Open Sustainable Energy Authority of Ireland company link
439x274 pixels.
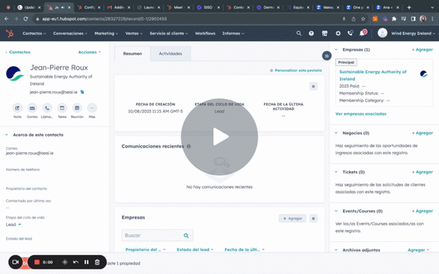373,75
